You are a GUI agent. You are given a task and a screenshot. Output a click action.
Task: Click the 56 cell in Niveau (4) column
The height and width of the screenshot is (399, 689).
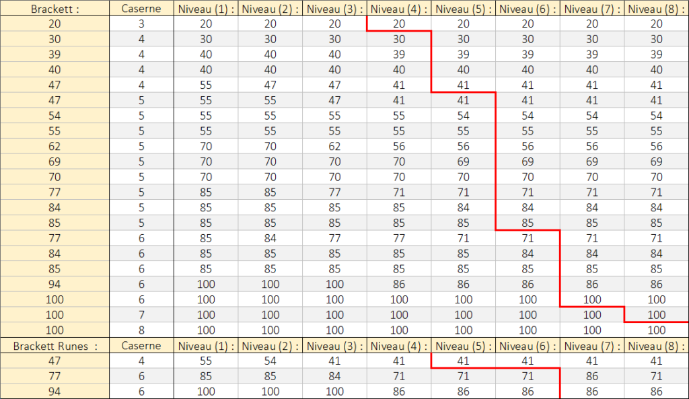399,146
